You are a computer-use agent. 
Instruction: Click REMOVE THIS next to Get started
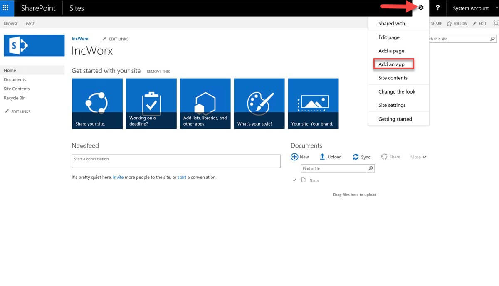click(158, 71)
